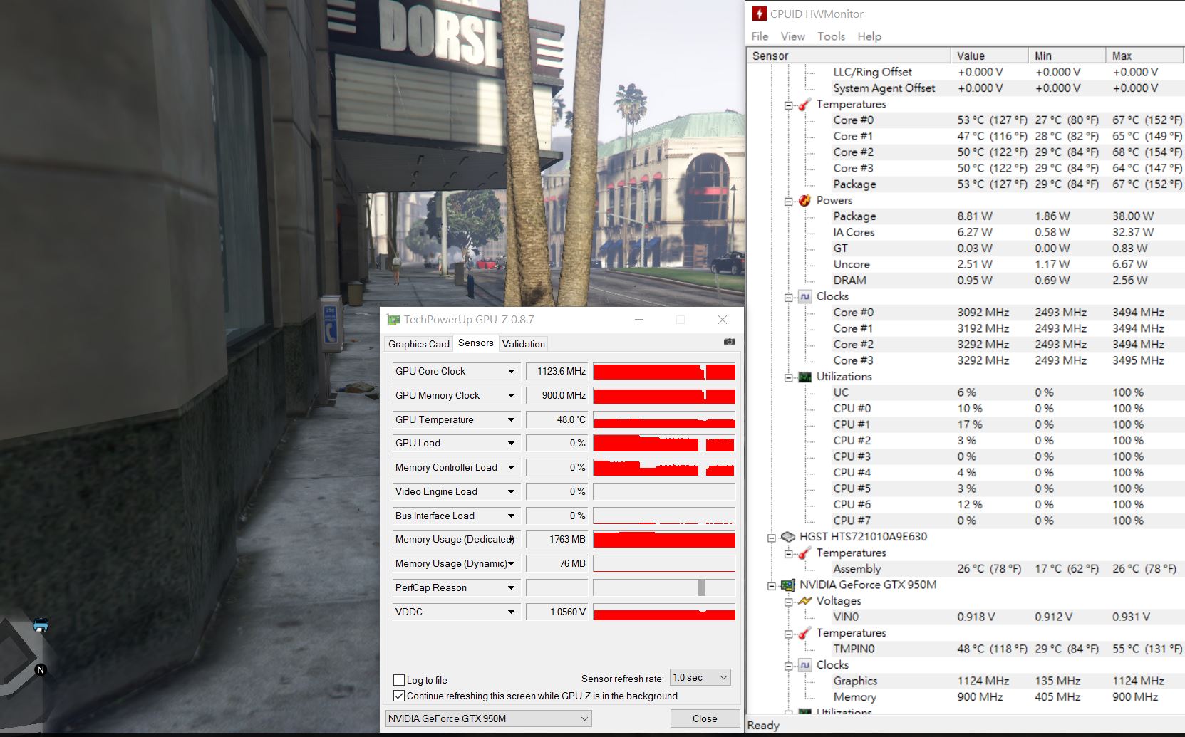Image resolution: width=1185 pixels, height=737 pixels.
Task: Open the HWMonitor Tools menu
Action: point(831,36)
